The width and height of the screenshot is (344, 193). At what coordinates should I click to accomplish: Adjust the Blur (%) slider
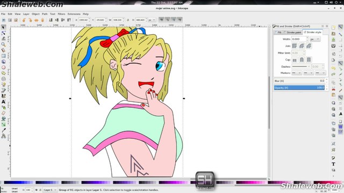[x=299, y=81]
